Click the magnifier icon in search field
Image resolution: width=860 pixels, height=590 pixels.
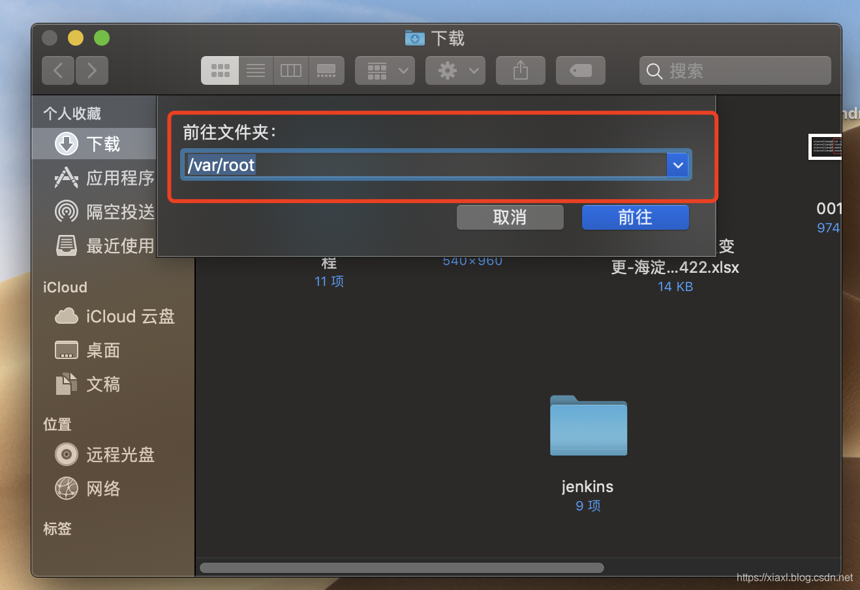(654, 70)
